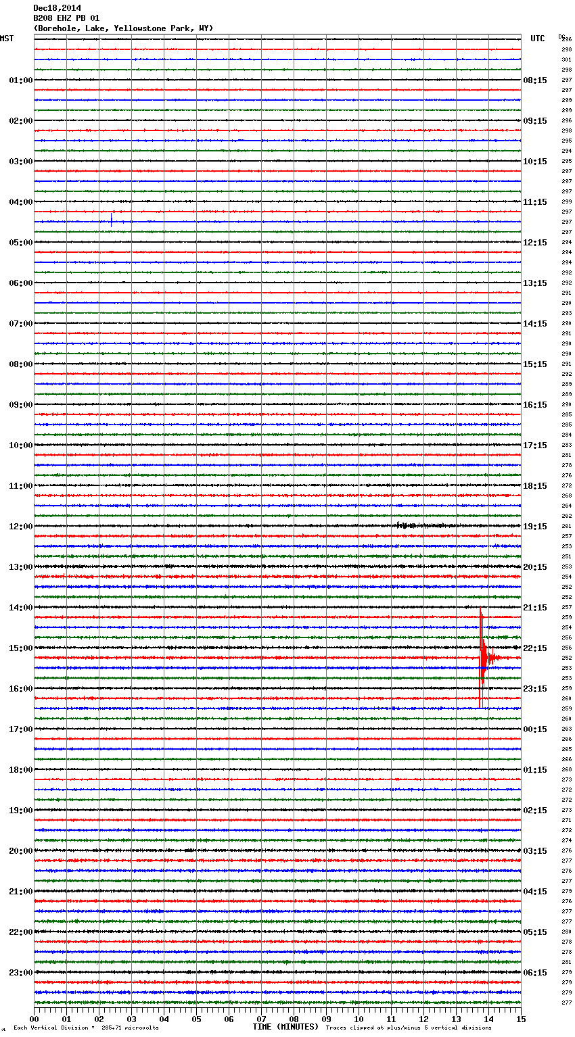575x1037 pixels.
Task: Select the 23:00 MST time label
Action: click(x=21, y=973)
